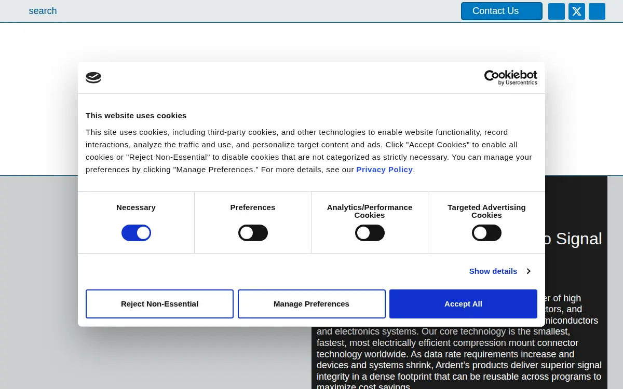Click the X (Twitter) social icon

(576, 11)
